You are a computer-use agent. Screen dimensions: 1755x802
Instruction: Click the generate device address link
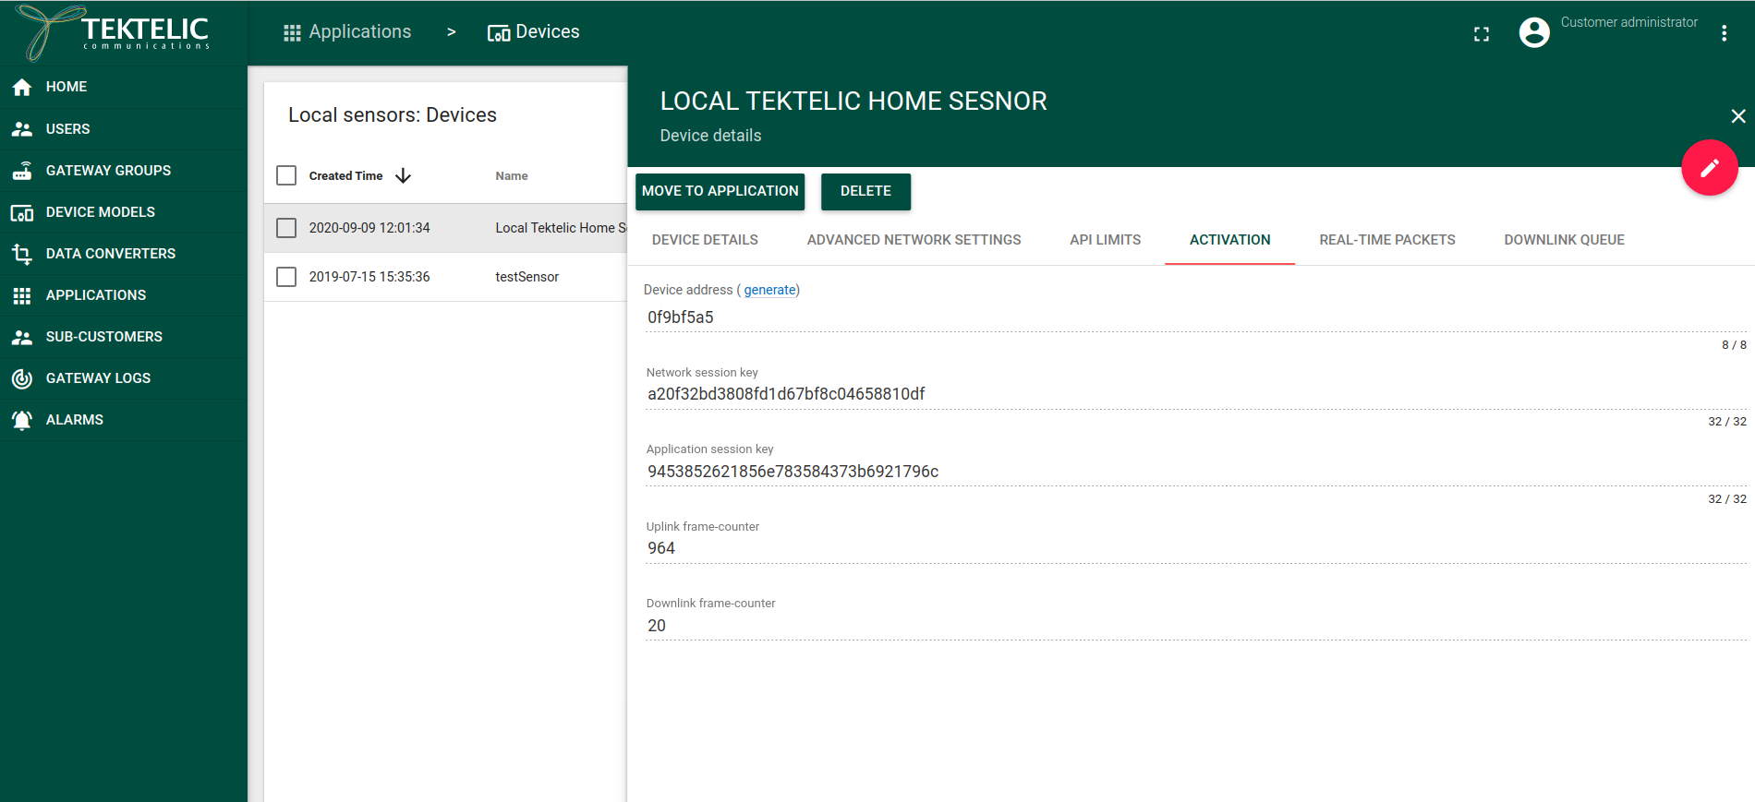(x=769, y=290)
